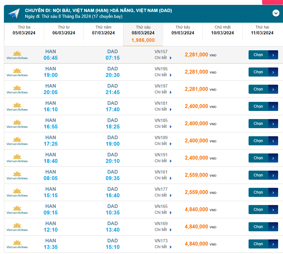Show Chi tiết details for flight VN177

click(163, 195)
